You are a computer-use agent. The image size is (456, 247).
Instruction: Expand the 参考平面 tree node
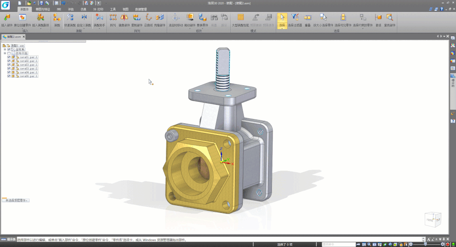(x=5, y=53)
